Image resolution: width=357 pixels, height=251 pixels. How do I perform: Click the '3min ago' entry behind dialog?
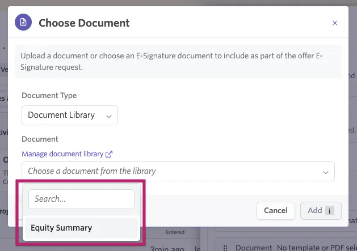coord(167,249)
